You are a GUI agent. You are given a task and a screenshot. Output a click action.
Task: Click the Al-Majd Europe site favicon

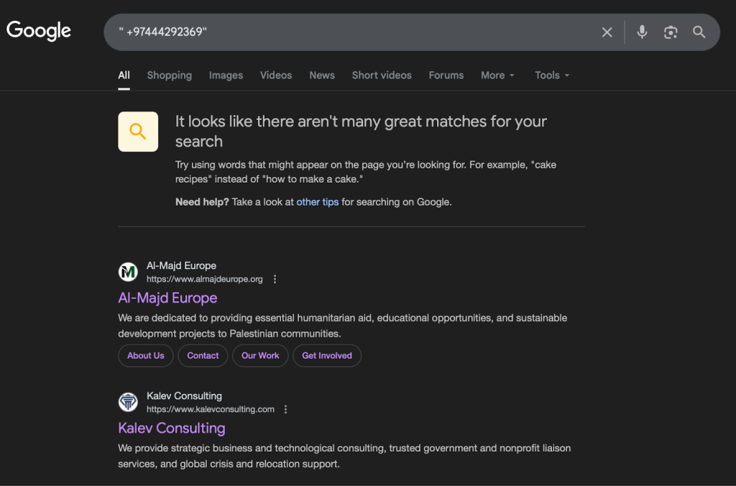(x=128, y=272)
